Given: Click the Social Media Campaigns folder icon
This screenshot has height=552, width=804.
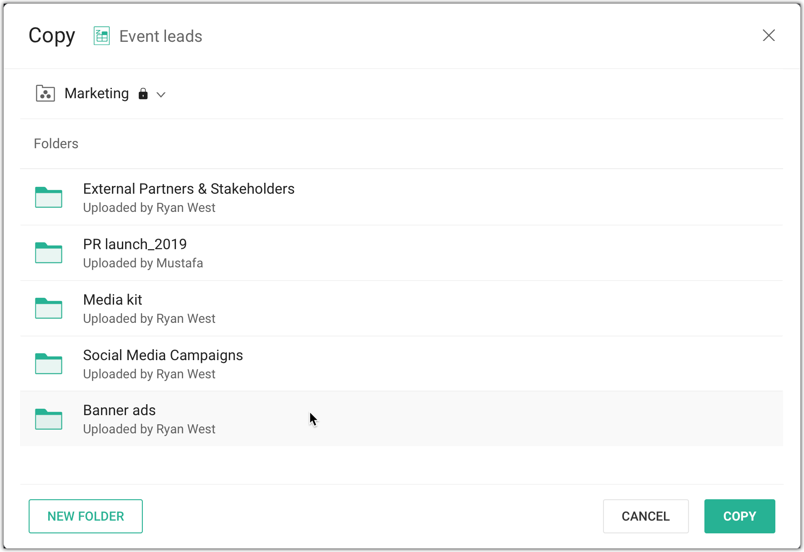Looking at the screenshot, I should [49, 364].
